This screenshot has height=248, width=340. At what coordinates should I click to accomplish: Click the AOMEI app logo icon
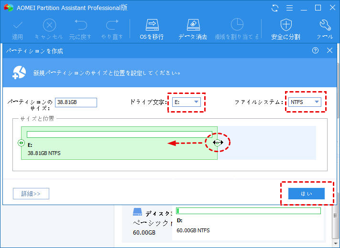(9, 8)
